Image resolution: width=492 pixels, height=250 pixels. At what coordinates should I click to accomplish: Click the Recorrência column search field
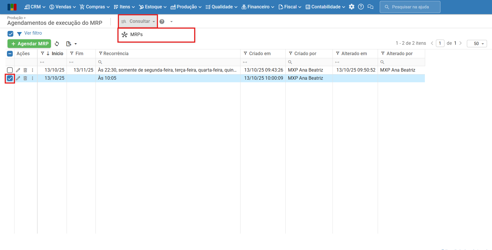tap(168, 62)
